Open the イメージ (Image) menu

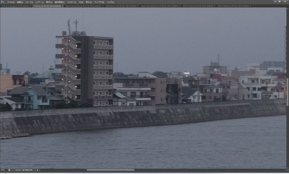point(29,2)
